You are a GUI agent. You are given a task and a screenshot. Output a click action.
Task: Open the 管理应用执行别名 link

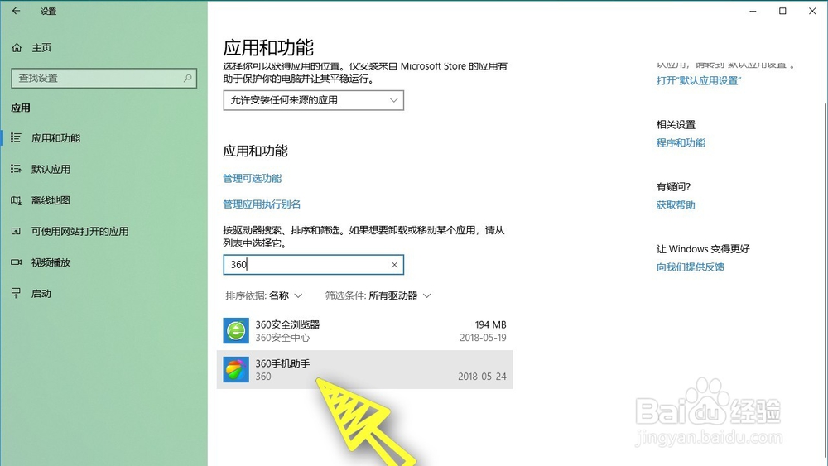click(262, 204)
